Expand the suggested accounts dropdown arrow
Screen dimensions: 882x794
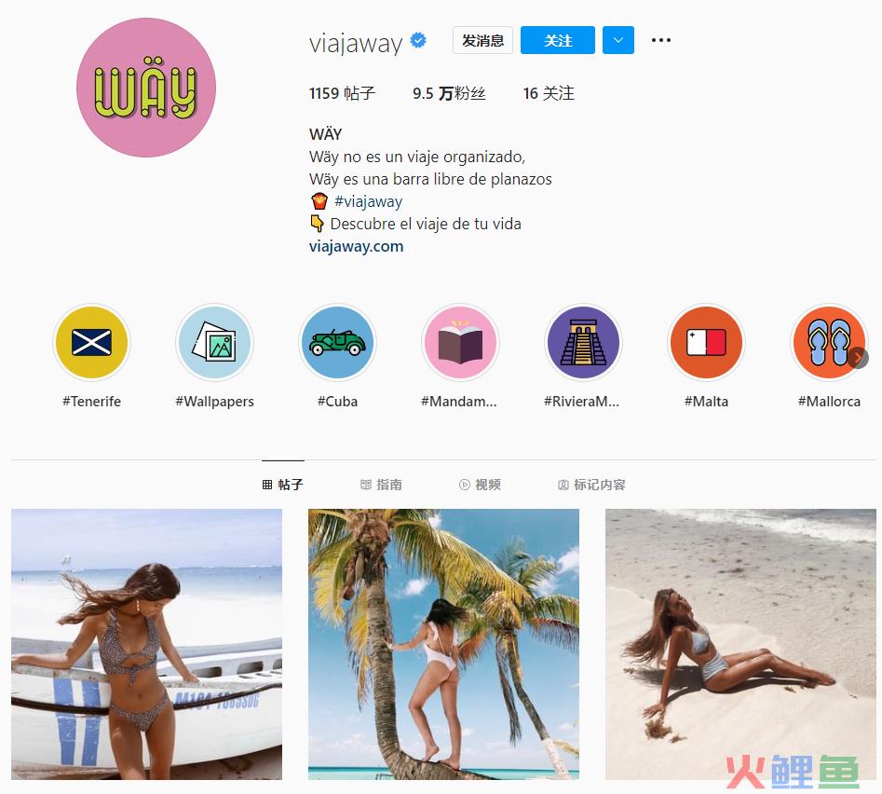coord(618,40)
